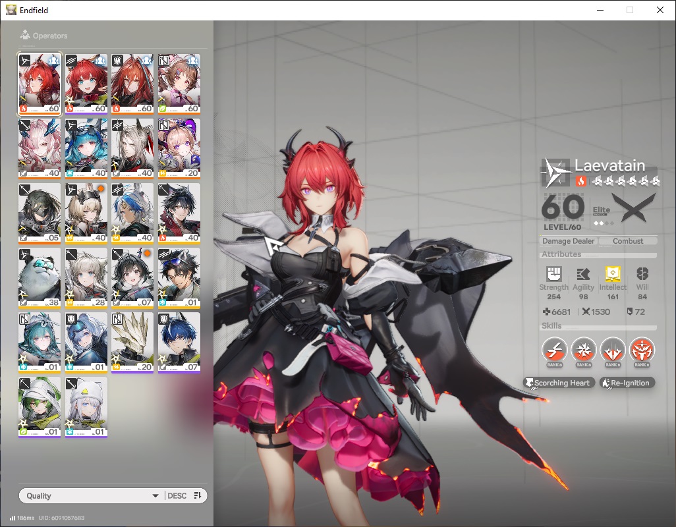
Task: Open the triple-blade third skill icon
Action: pyautogui.click(x=613, y=350)
